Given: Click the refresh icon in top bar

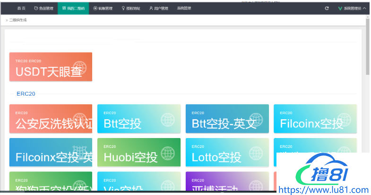Looking at the screenshot, I should tap(327, 8).
